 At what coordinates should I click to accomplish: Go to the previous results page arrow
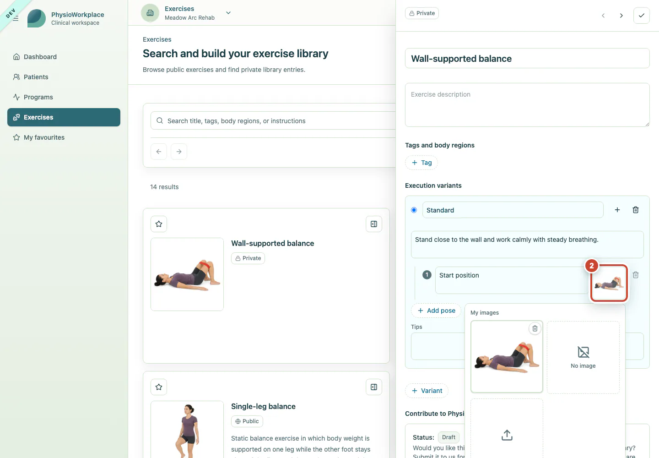[159, 152]
